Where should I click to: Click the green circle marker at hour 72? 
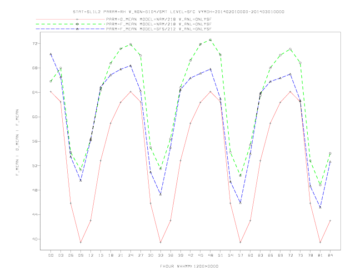290,49
